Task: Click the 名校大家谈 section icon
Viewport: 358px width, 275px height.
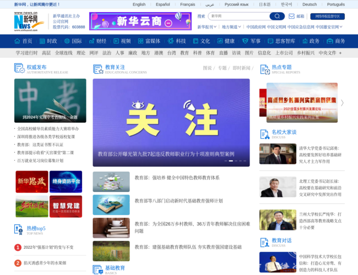Action: [x=264, y=134]
